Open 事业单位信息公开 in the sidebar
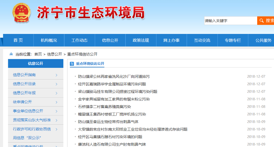The width and height of the screenshot is (274, 147). point(28,111)
